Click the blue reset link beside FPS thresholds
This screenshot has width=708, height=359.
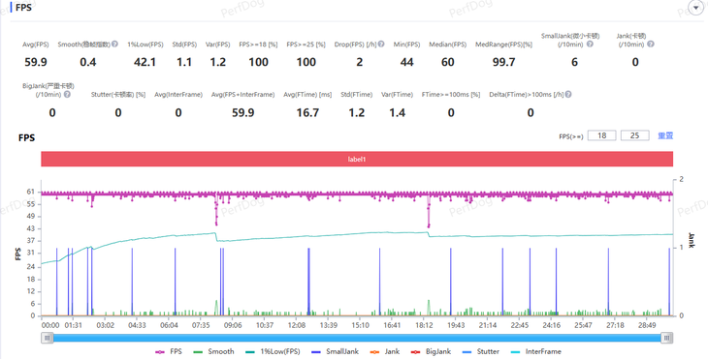(x=665, y=135)
